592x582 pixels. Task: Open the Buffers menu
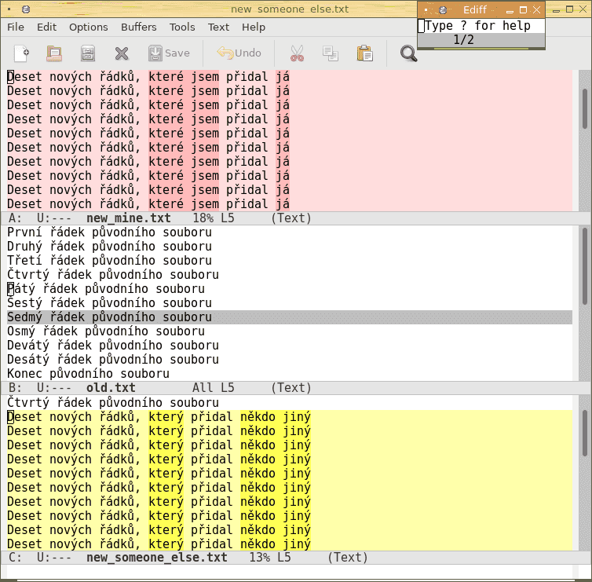pyautogui.click(x=138, y=27)
